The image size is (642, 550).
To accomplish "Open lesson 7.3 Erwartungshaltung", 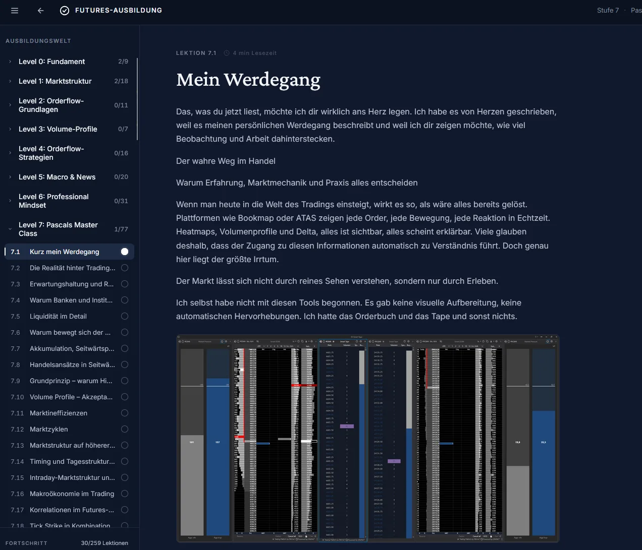I will pyautogui.click(x=69, y=284).
